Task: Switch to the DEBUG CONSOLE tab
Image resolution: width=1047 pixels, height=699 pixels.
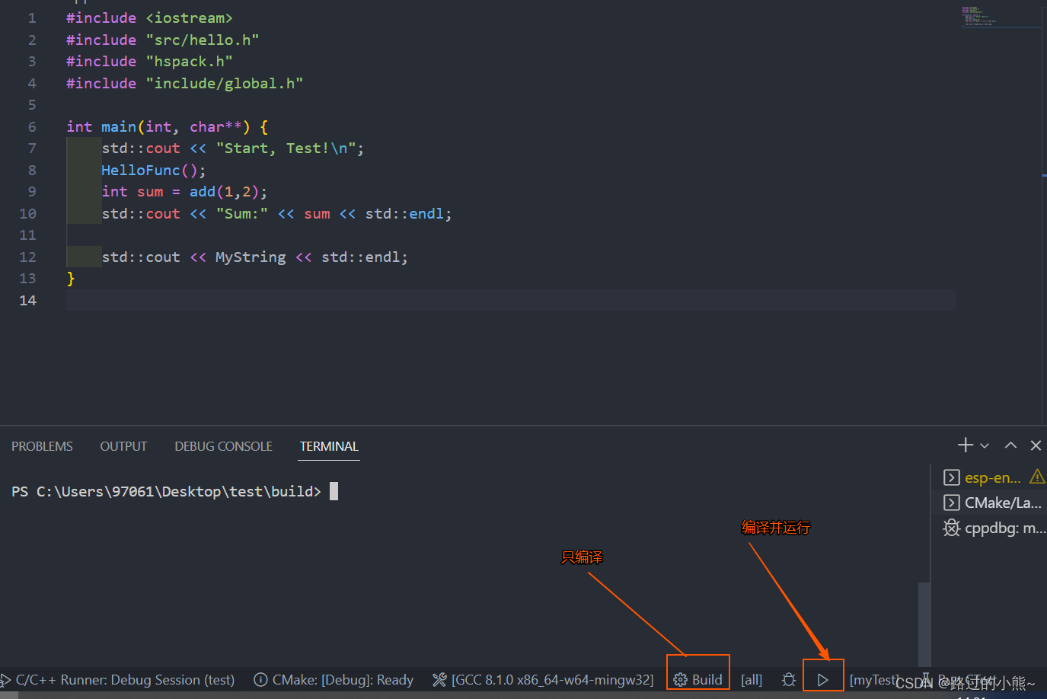Action: pyautogui.click(x=223, y=446)
